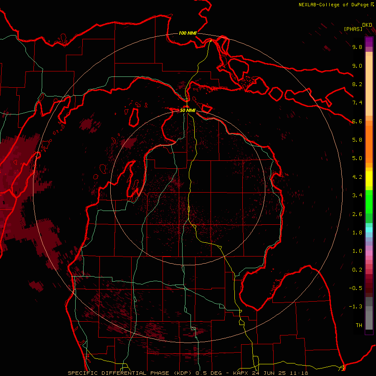Click the orange segment of the color bar

[369, 144]
